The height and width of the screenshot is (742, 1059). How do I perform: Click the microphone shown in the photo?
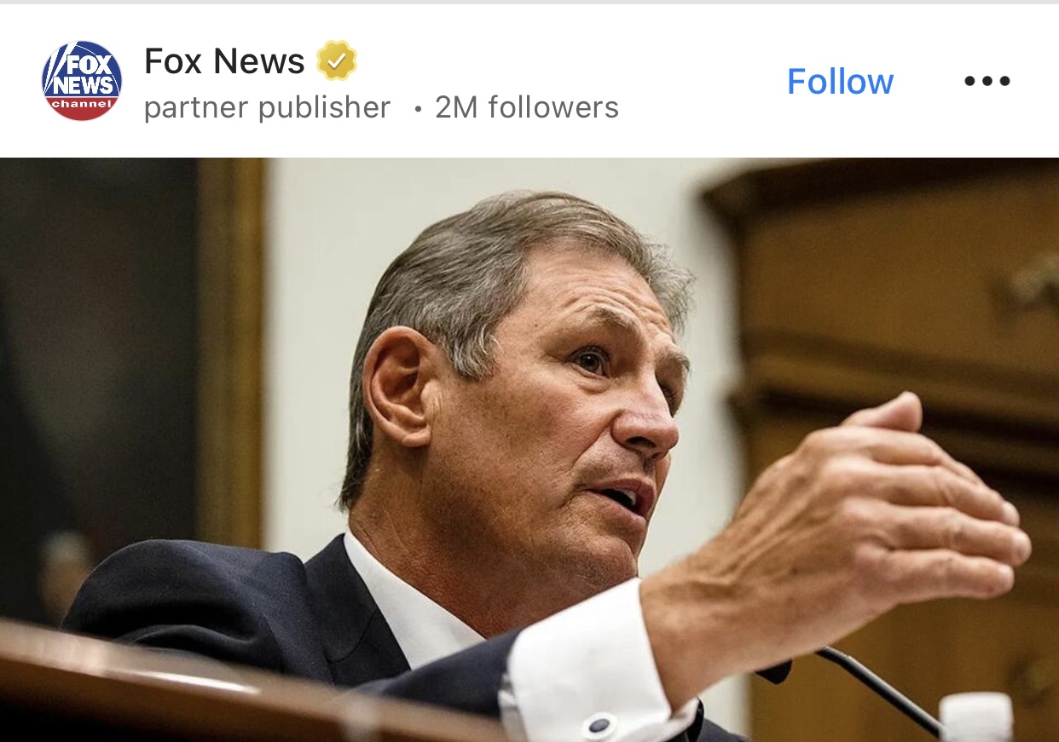click(878, 690)
